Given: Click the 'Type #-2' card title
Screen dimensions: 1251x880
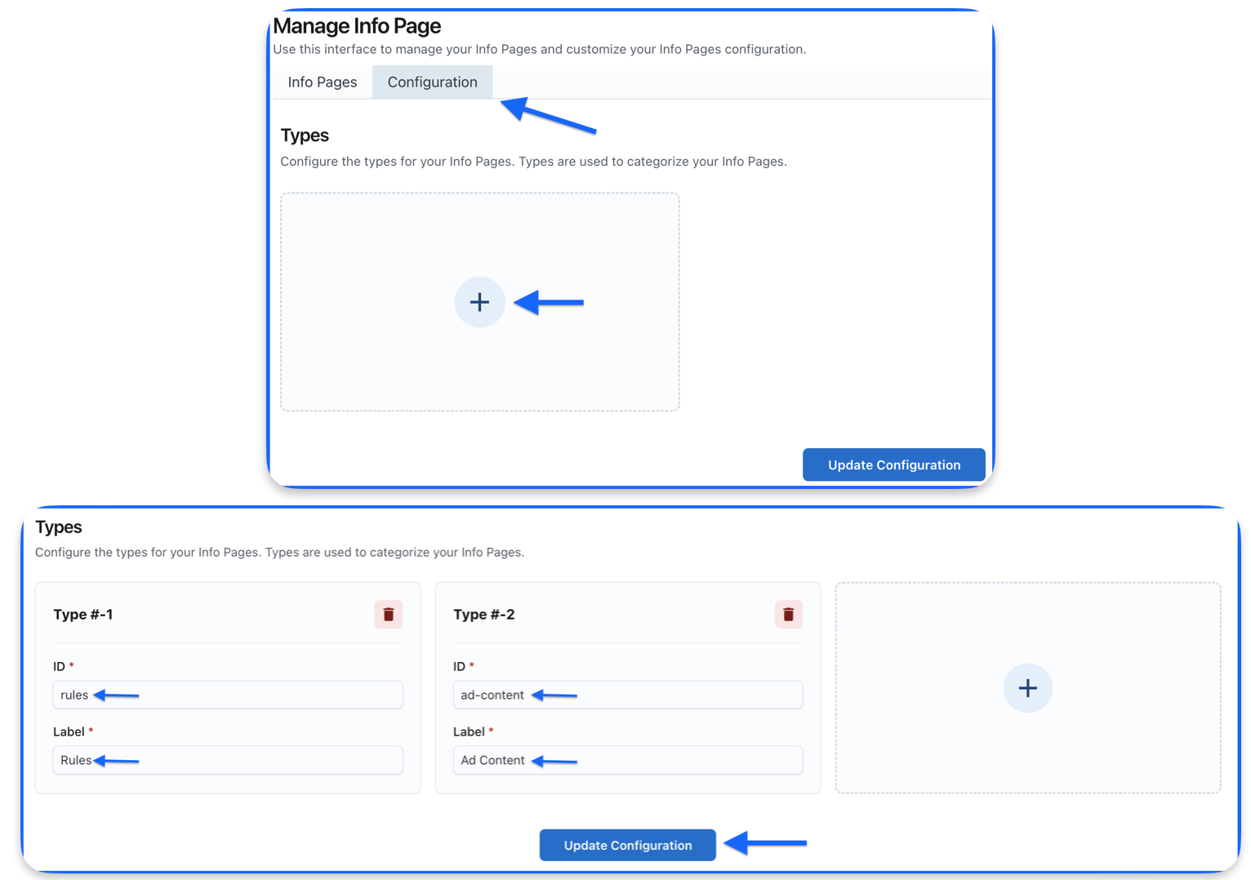Looking at the screenshot, I should [484, 615].
